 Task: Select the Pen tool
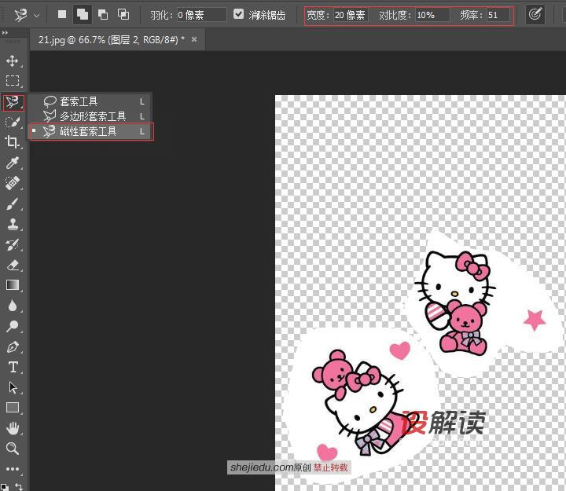coord(13,346)
